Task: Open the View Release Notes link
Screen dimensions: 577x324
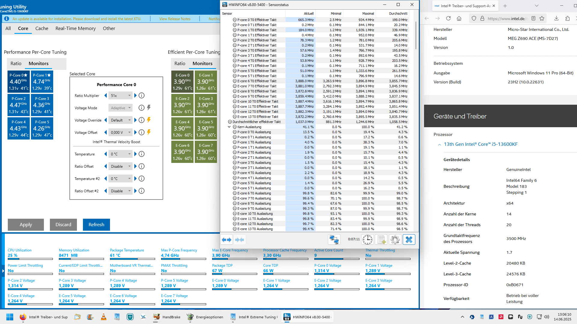Action: pyautogui.click(x=175, y=19)
